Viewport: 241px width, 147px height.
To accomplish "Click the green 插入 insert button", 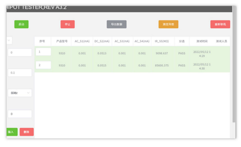I will point(11,132).
